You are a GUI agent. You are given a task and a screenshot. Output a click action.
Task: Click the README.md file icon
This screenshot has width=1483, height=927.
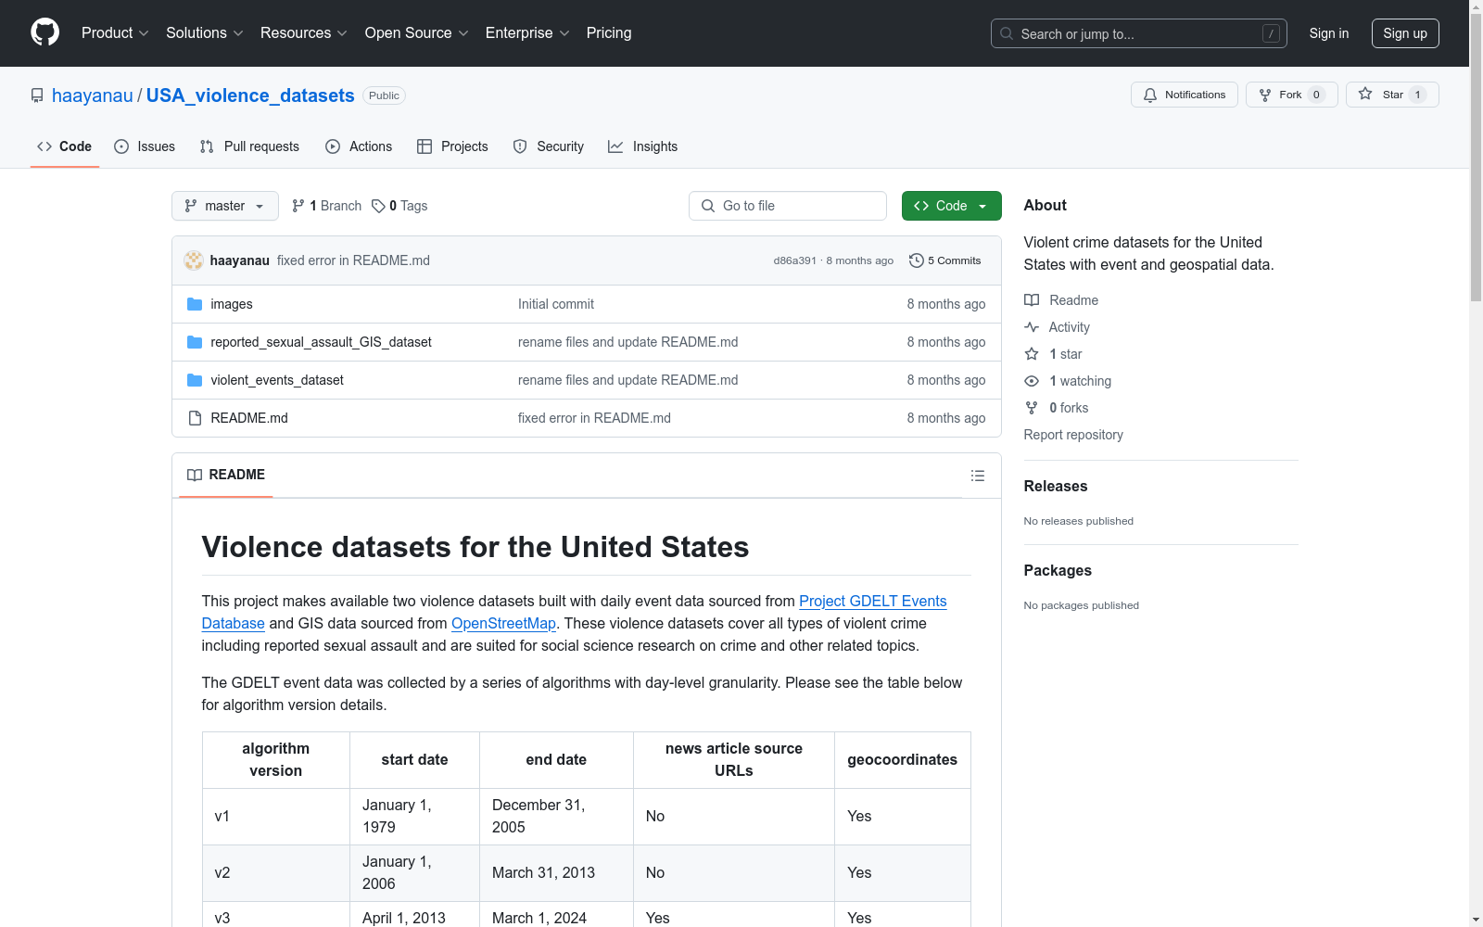point(195,418)
